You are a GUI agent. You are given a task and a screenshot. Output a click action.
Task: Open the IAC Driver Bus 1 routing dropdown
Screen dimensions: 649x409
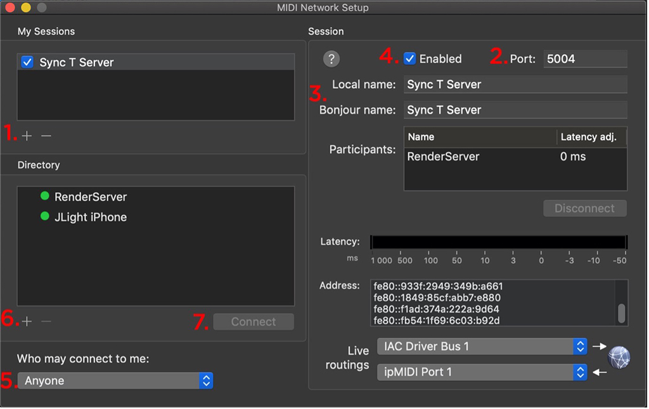click(x=482, y=346)
